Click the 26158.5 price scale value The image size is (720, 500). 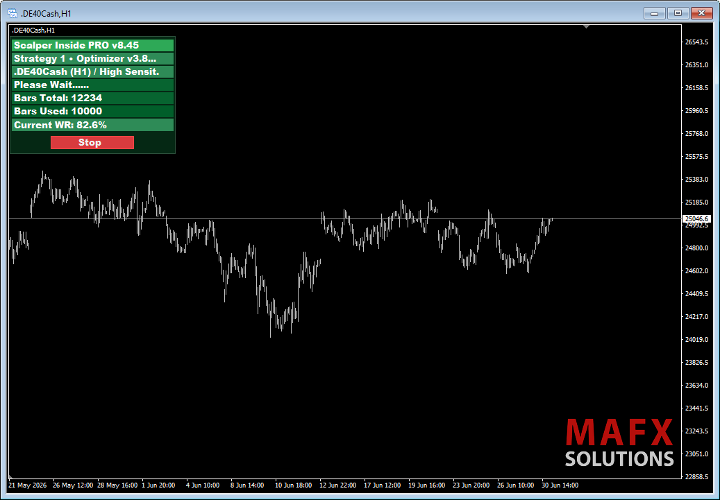(x=696, y=87)
